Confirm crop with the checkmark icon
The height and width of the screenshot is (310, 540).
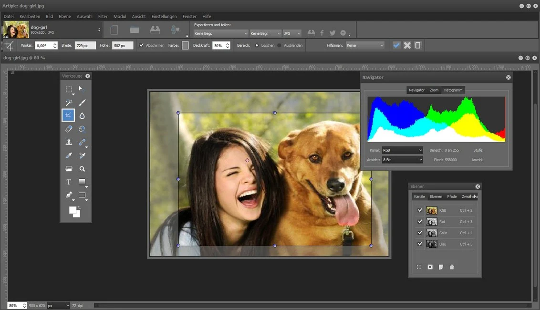pyautogui.click(x=396, y=45)
